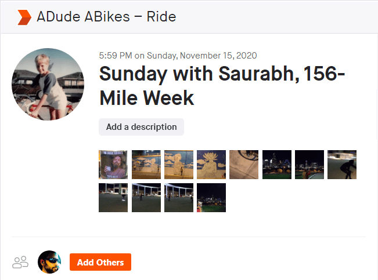Image resolution: width=378 pixels, height=280 pixels.
Task: View the last photo thumbnail in the gallery
Action: coord(211,198)
